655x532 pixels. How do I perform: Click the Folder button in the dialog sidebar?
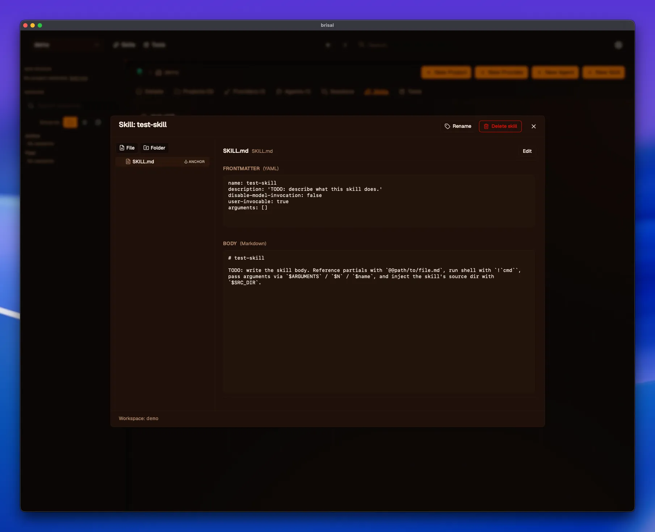pos(154,148)
